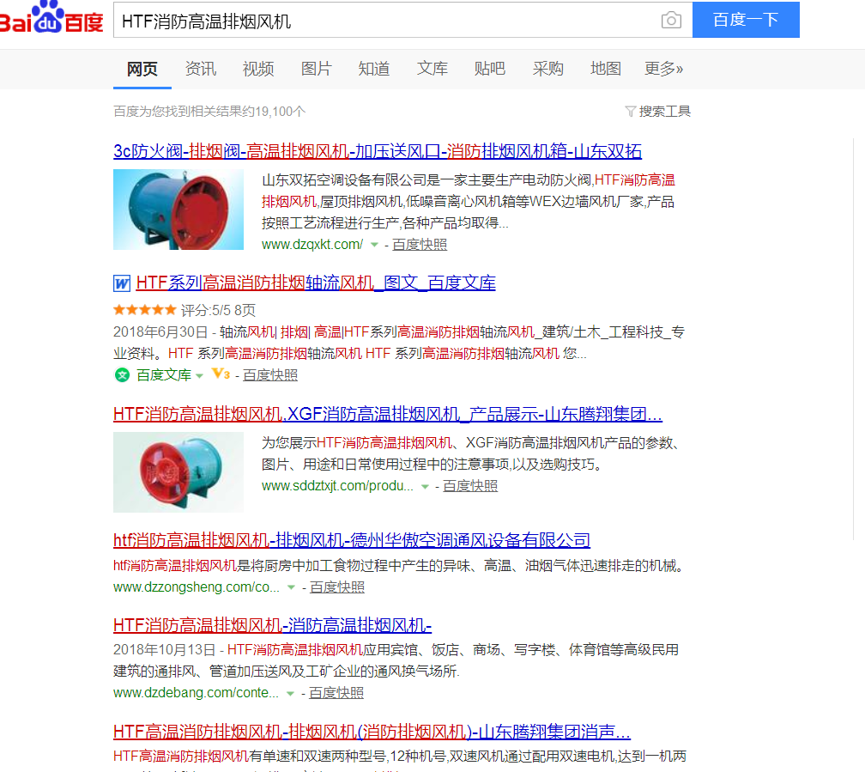Click the www.sddztxjt.com/produ... URL
865x772 pixels.
(x=337, y=487)
